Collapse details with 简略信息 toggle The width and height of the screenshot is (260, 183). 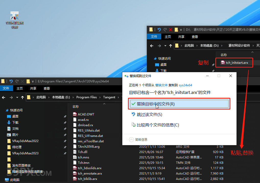tap(138, 140)
